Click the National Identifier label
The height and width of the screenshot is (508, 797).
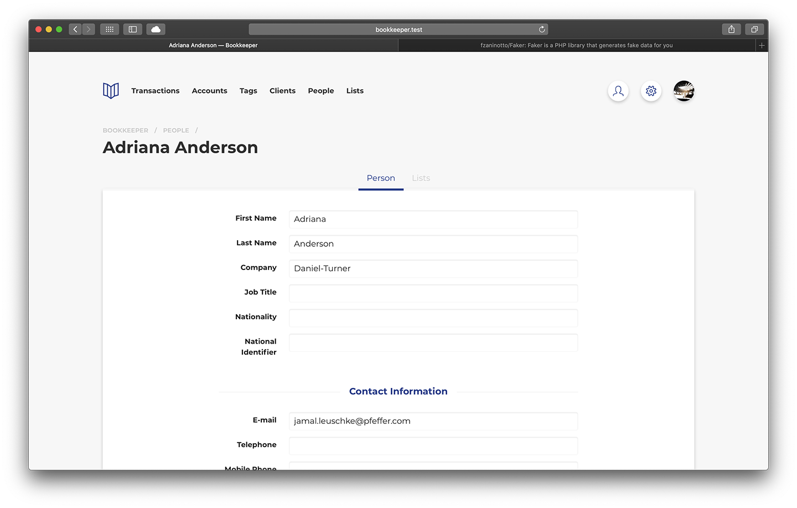click(259, 347)
